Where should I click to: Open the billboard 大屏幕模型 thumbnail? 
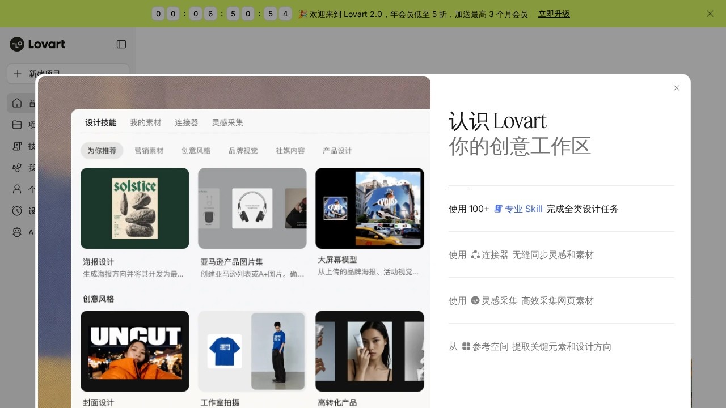[x=370, y=208]
